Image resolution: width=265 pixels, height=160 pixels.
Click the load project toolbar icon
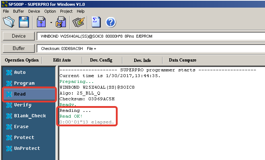coord(42,22)
